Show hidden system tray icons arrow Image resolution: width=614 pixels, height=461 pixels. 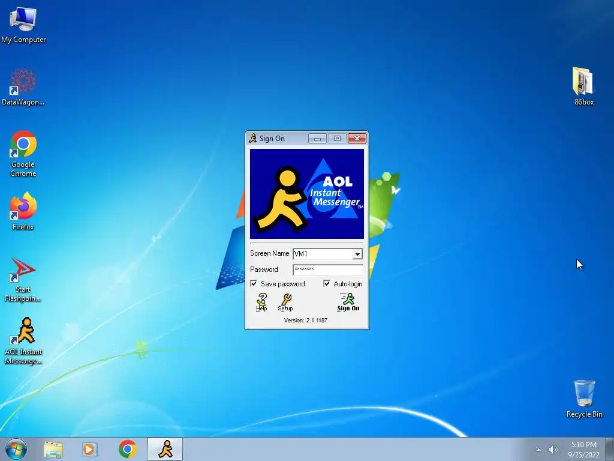538,450
